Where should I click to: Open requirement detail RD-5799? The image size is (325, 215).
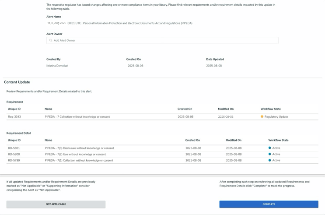click(14, 160)
